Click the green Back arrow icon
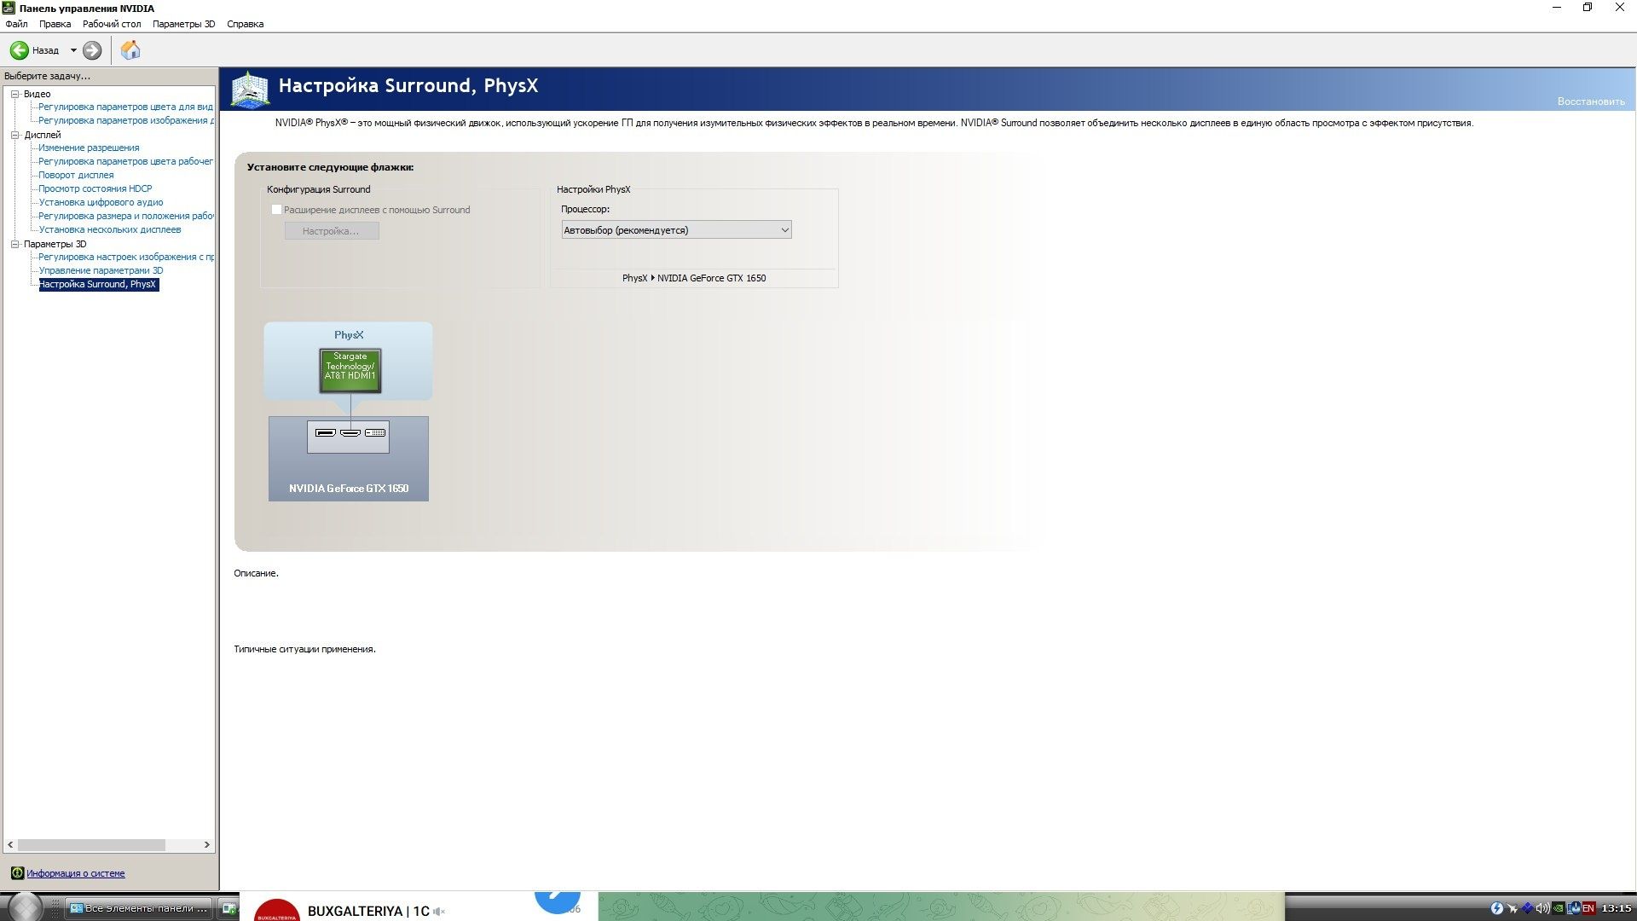Viewport: 1637px width, 921px height. 19,50
